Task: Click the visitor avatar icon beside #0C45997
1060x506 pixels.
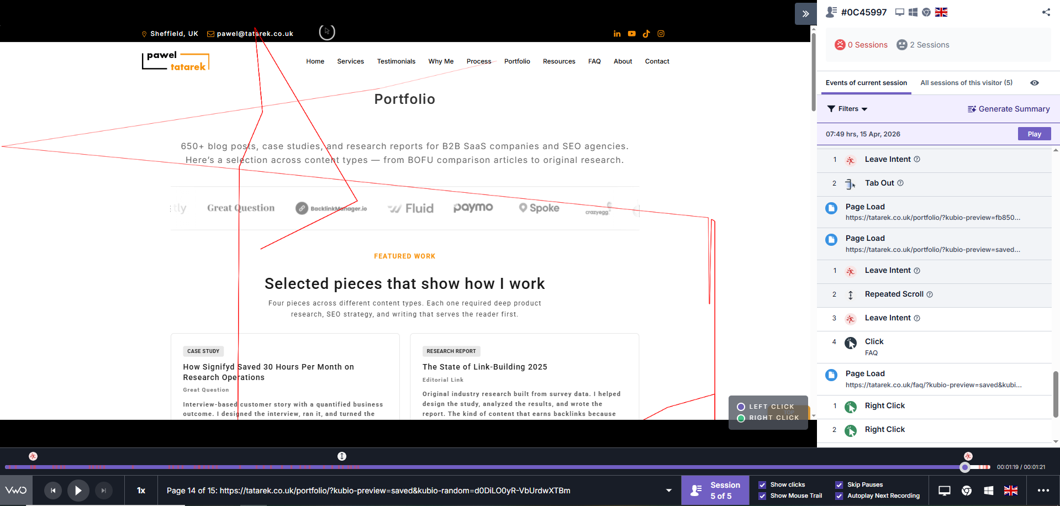Action: click(830, 12)
